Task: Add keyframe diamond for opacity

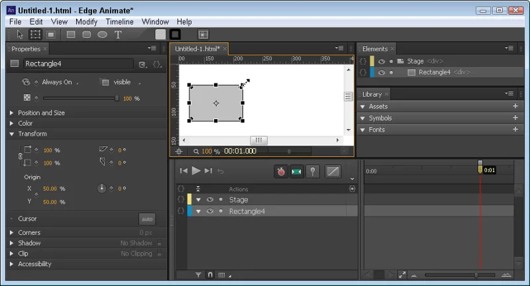Action: click(36, 98)
